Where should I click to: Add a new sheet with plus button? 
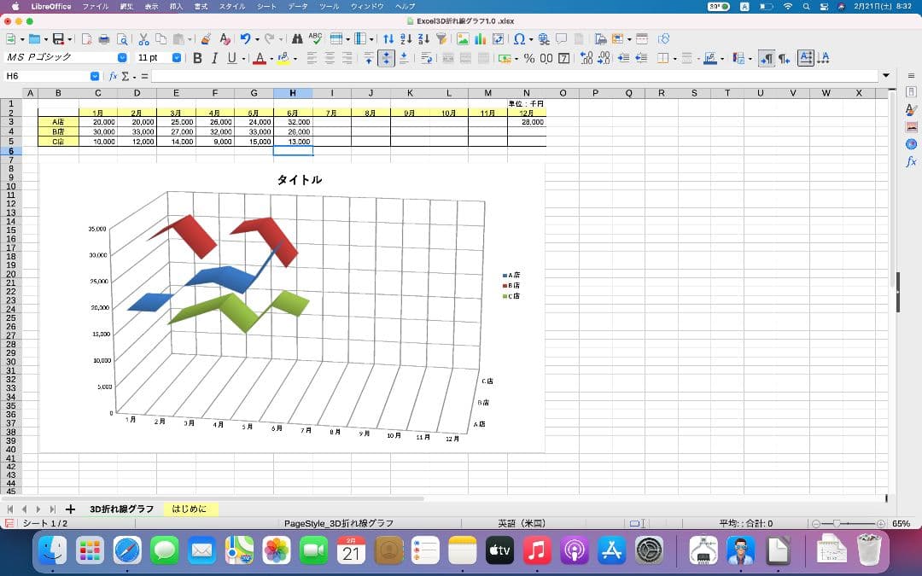[70, 509]
